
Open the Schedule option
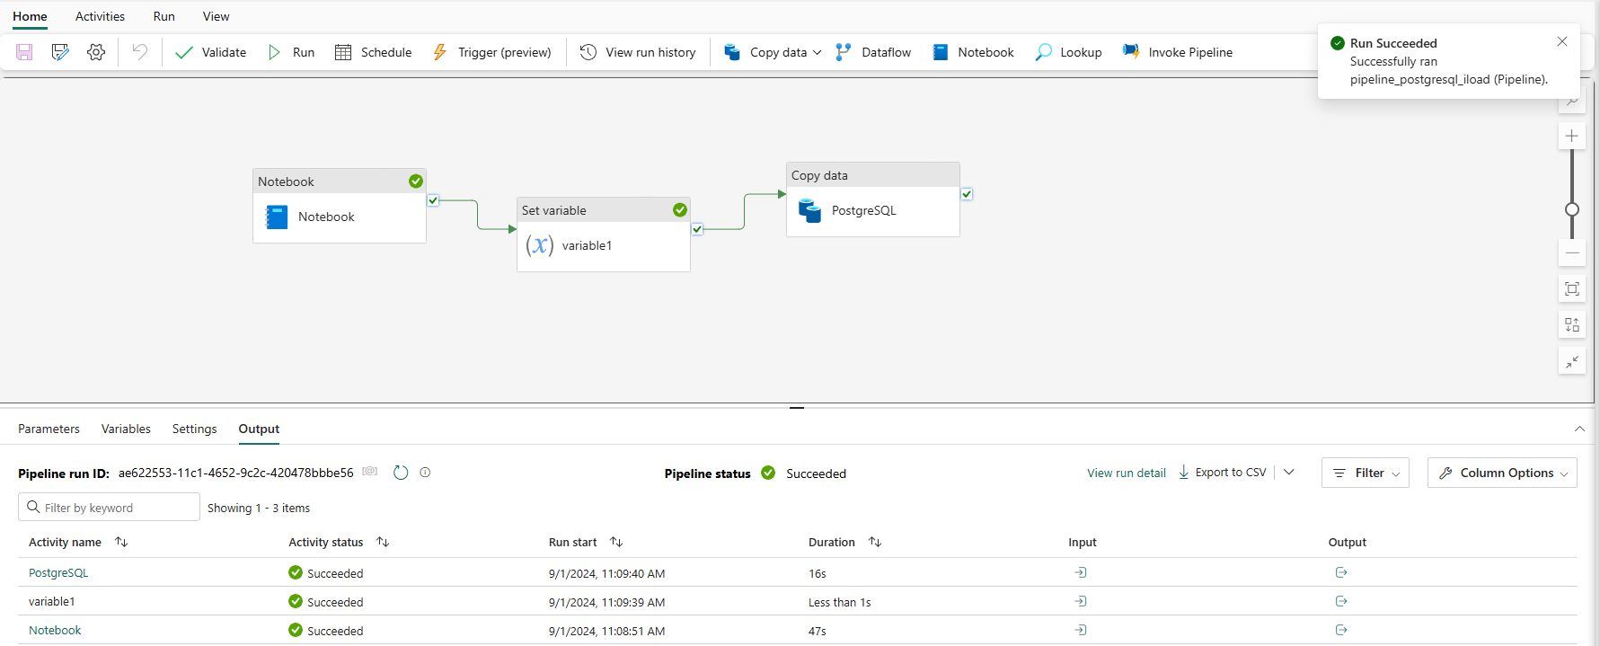coord(373,52)
